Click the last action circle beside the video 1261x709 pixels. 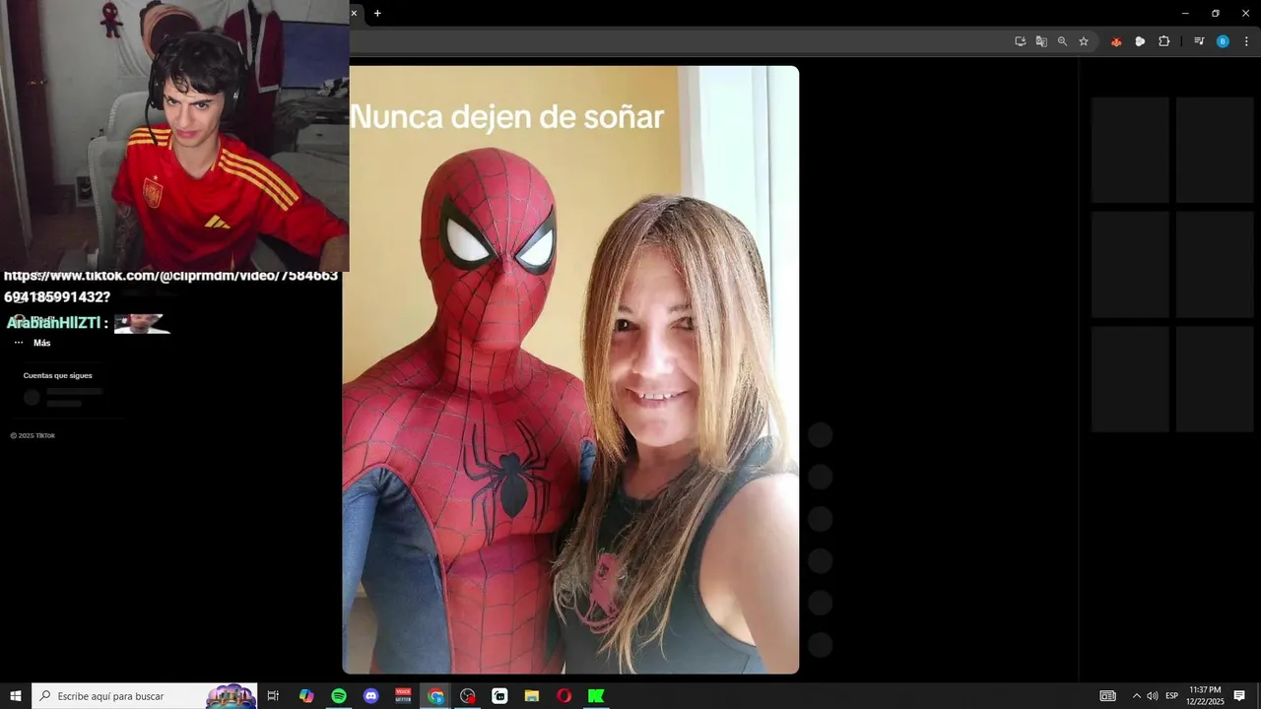pyautogui.click(x=820, y=645)
